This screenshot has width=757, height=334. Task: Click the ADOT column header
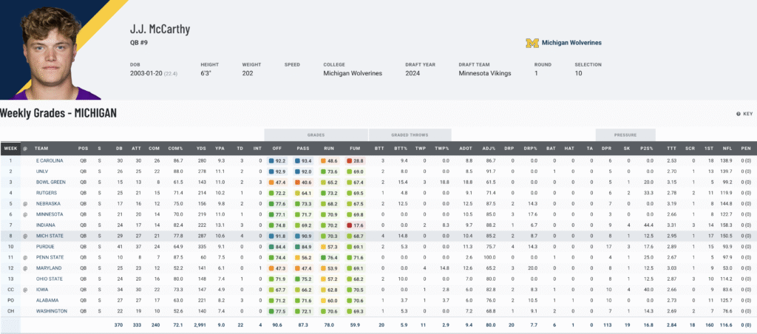(x=467, y=149)
